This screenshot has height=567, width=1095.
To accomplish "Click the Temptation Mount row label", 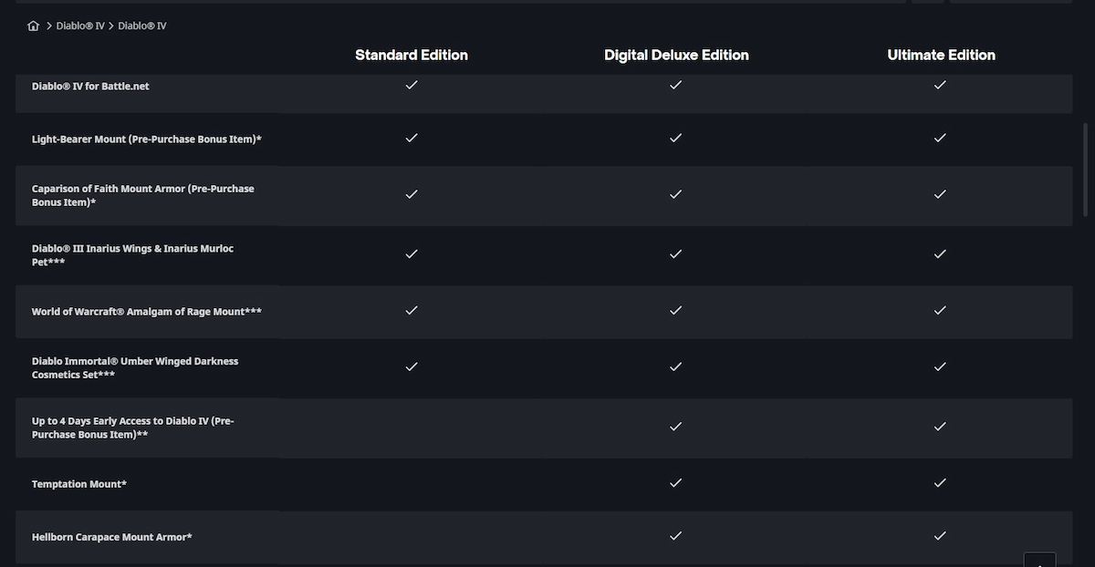I will tap(79, 484).
